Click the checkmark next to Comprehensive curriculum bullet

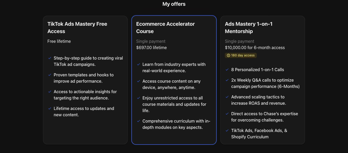tap(138, 121)
